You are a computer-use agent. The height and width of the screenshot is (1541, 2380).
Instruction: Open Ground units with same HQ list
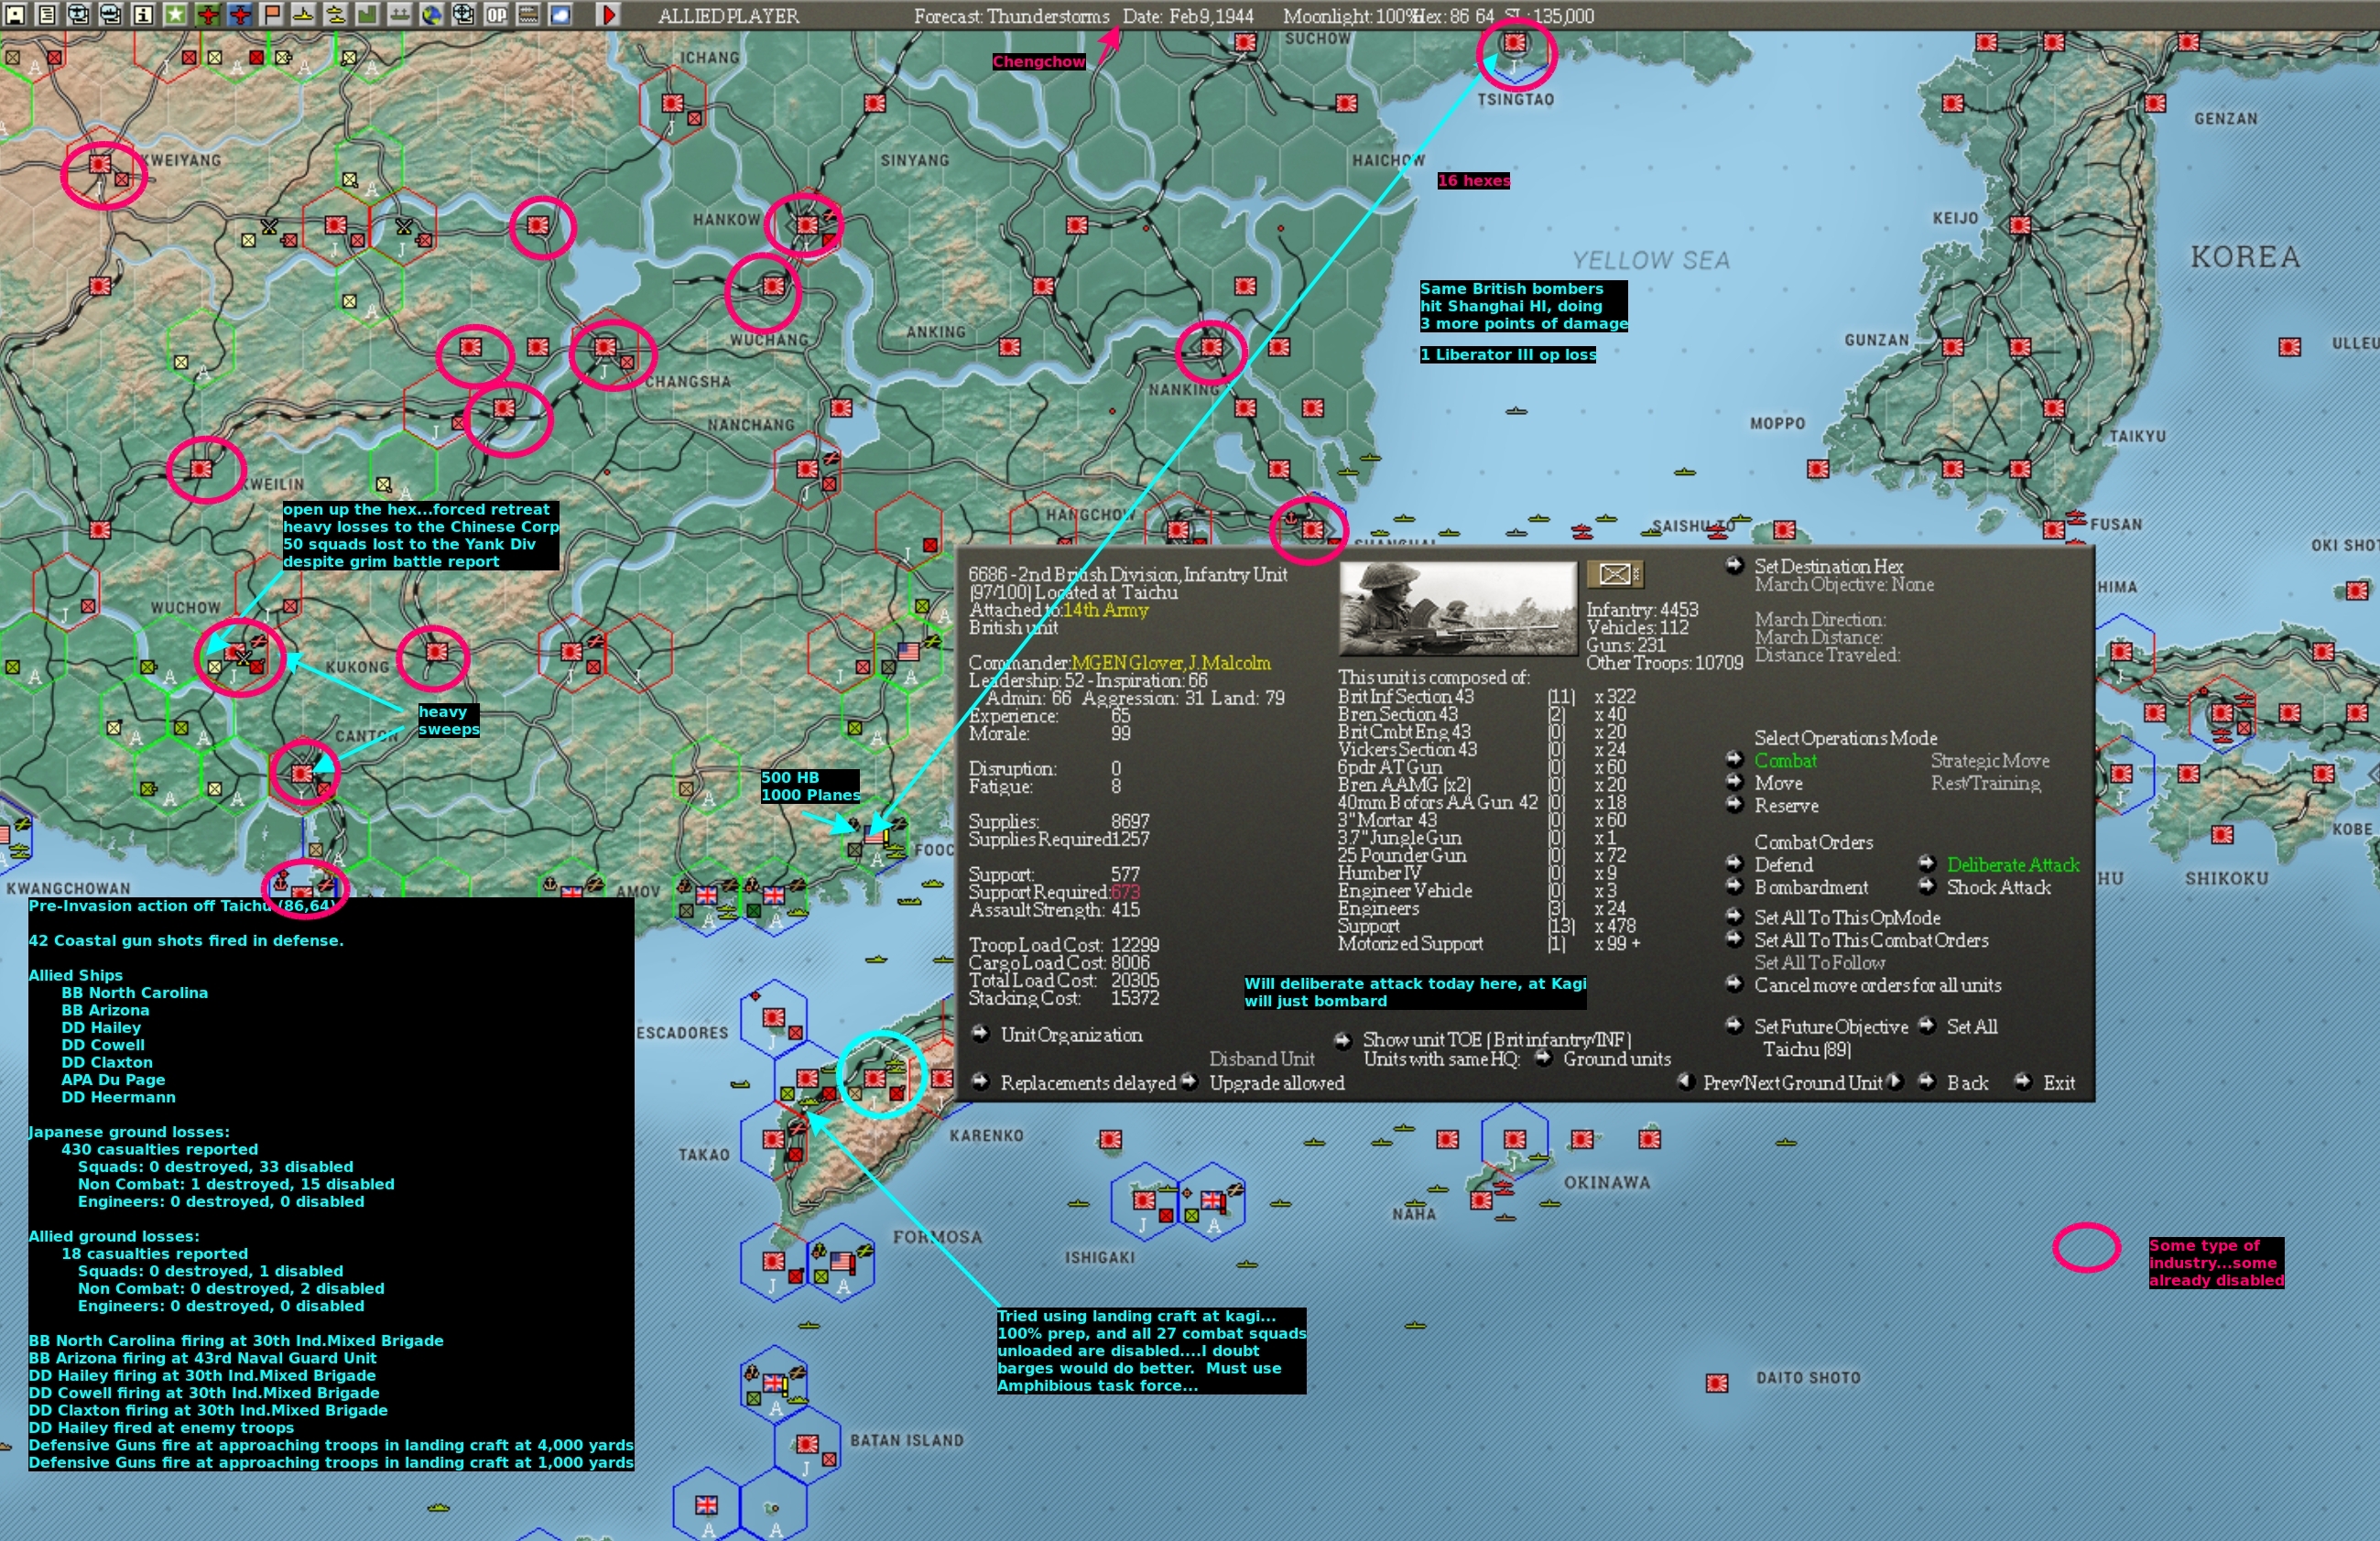coord(1616,1059)
